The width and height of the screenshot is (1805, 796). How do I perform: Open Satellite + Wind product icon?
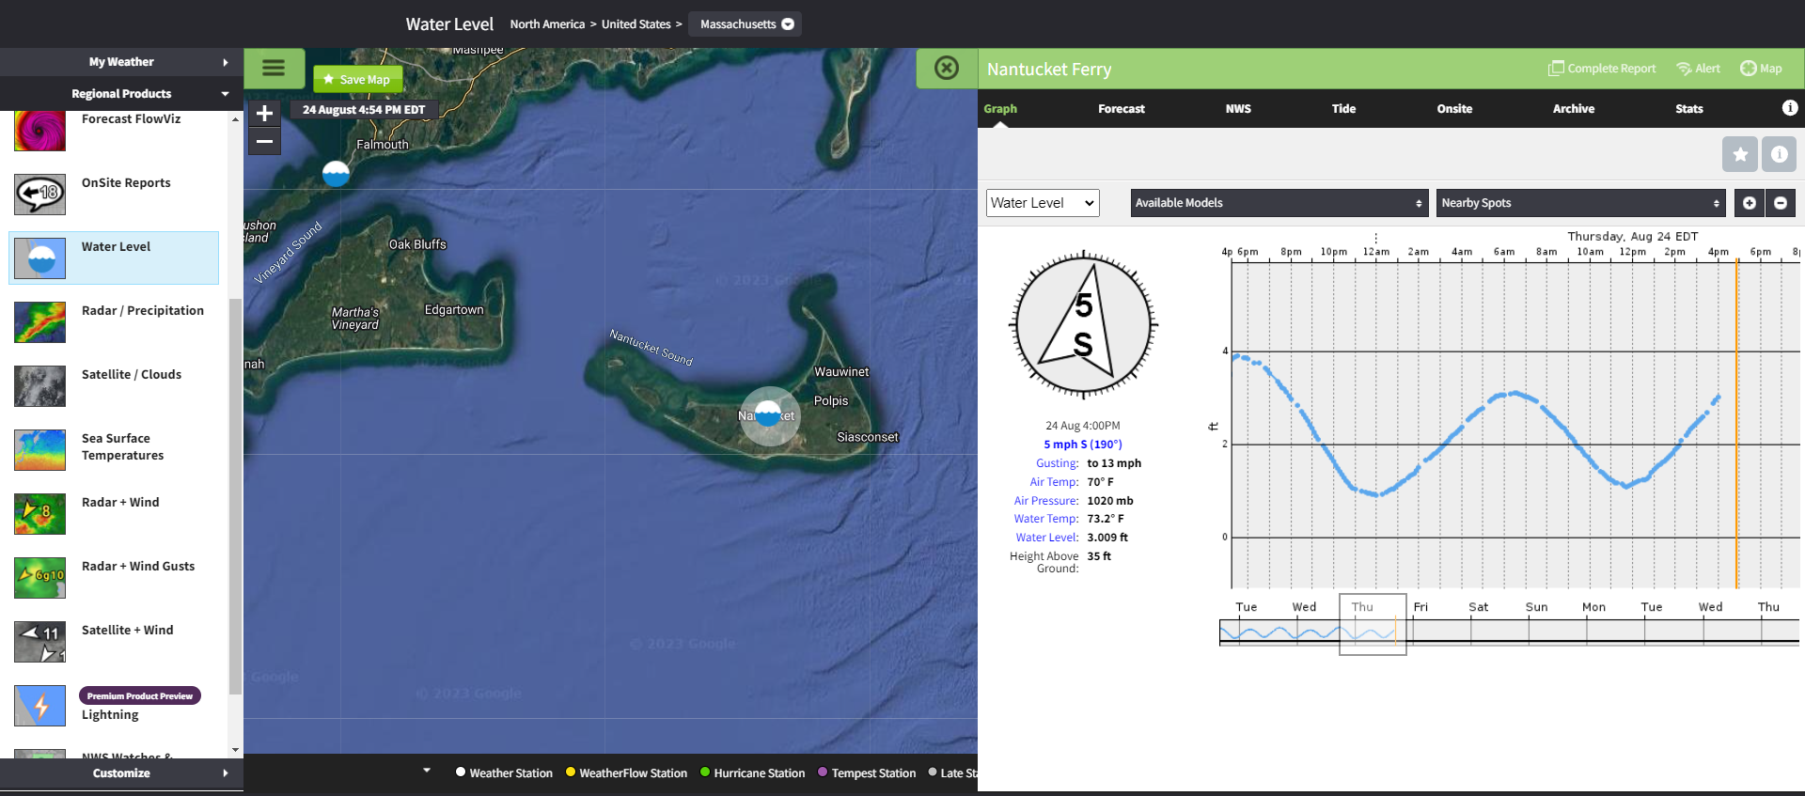click(x=40, y=642)
